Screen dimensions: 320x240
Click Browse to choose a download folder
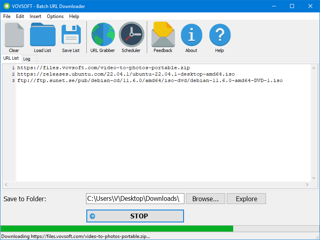point(205,198)
